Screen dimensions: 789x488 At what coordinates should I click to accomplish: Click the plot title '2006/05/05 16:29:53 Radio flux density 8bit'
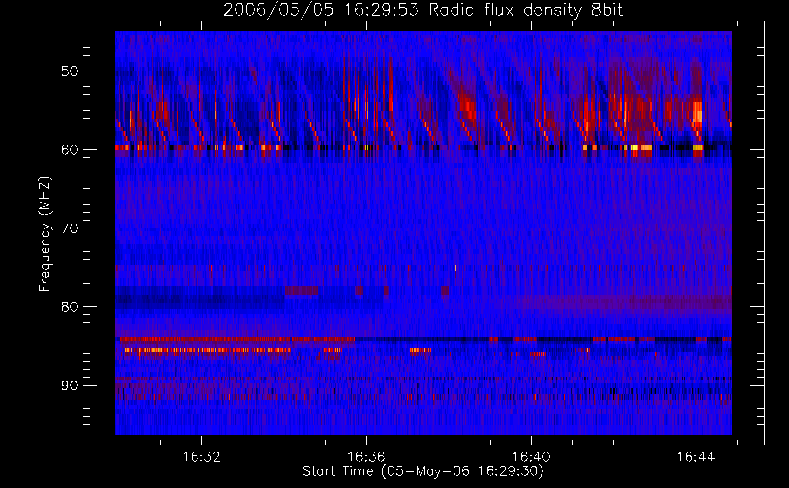(423, 10)
